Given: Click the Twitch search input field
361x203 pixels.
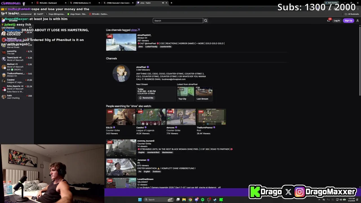Looking at the screenshot, I should [178, 21].
